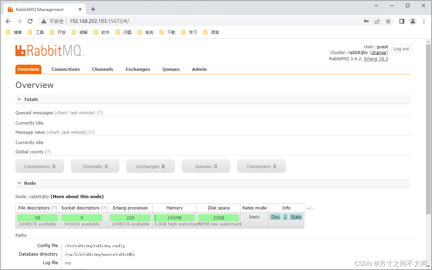Open the 开发 bookmark folder

[58, 32]
